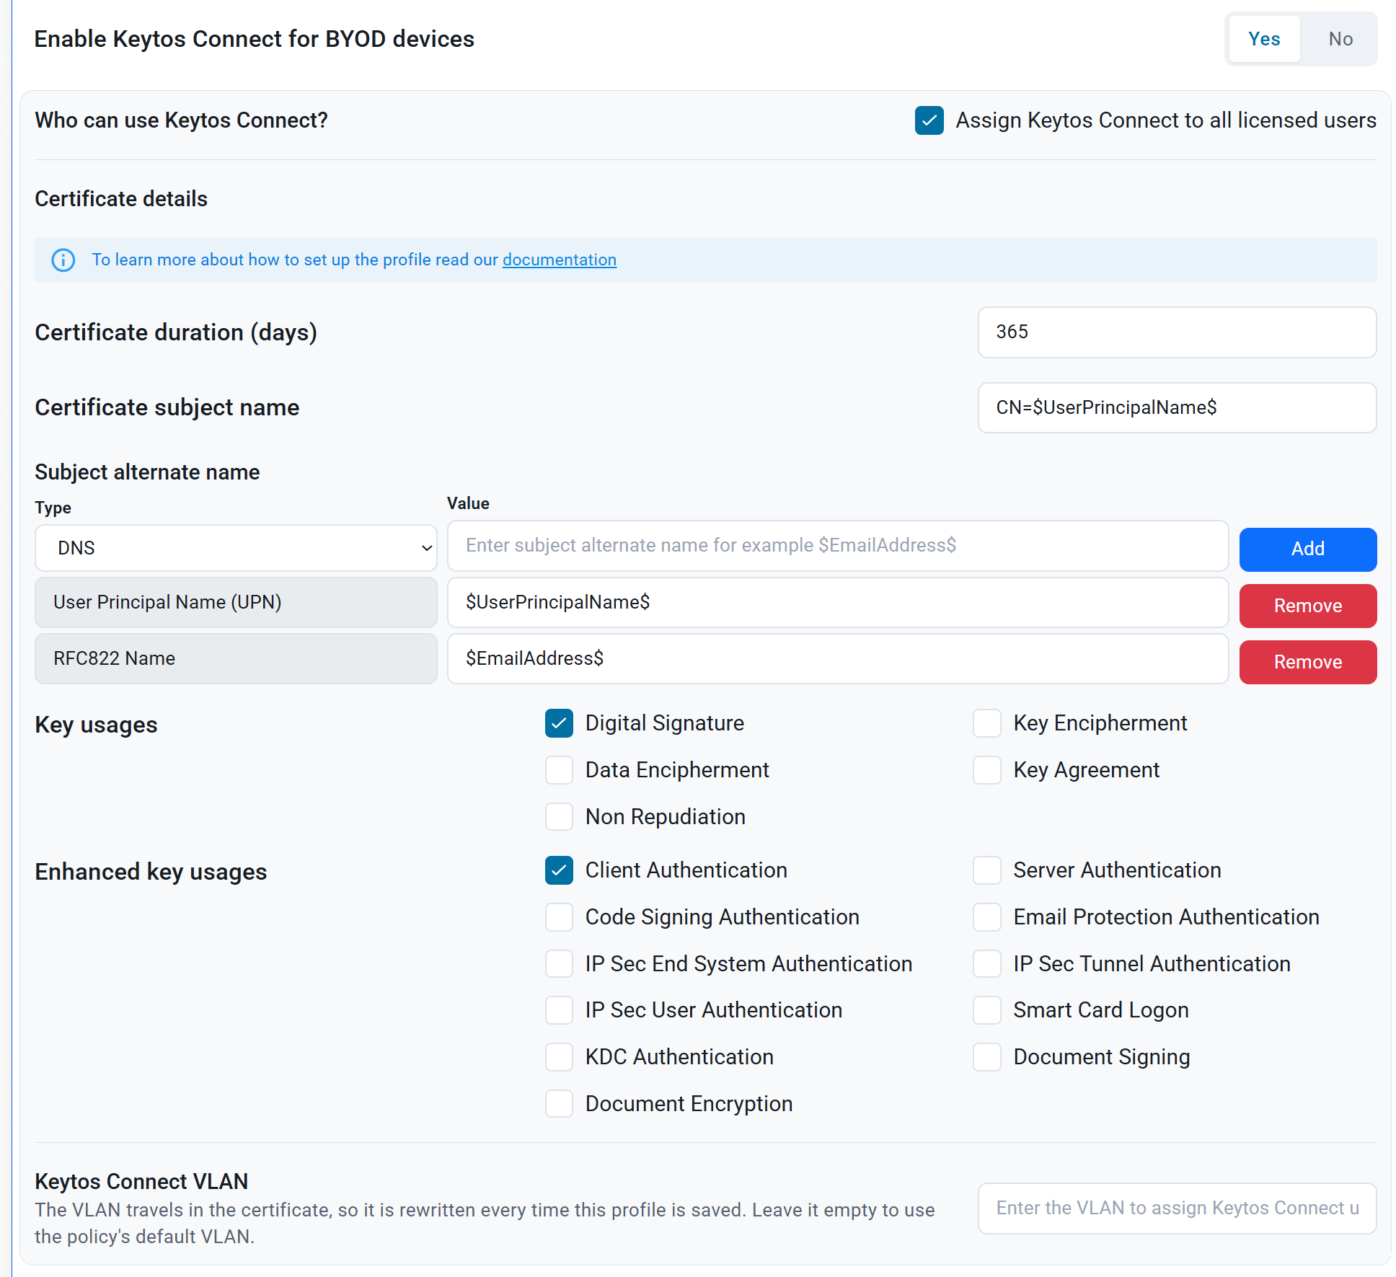The width and height of the screenshot is (1396, 1277).
Task: Tick Email Protection Authentication
Action: click(987, 917)
